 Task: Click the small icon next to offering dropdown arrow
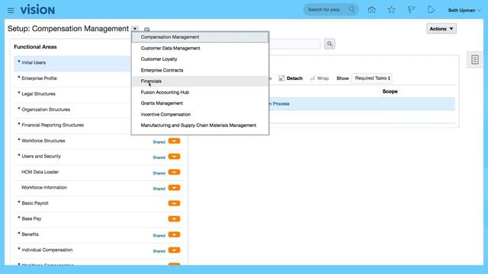(147, 29)
